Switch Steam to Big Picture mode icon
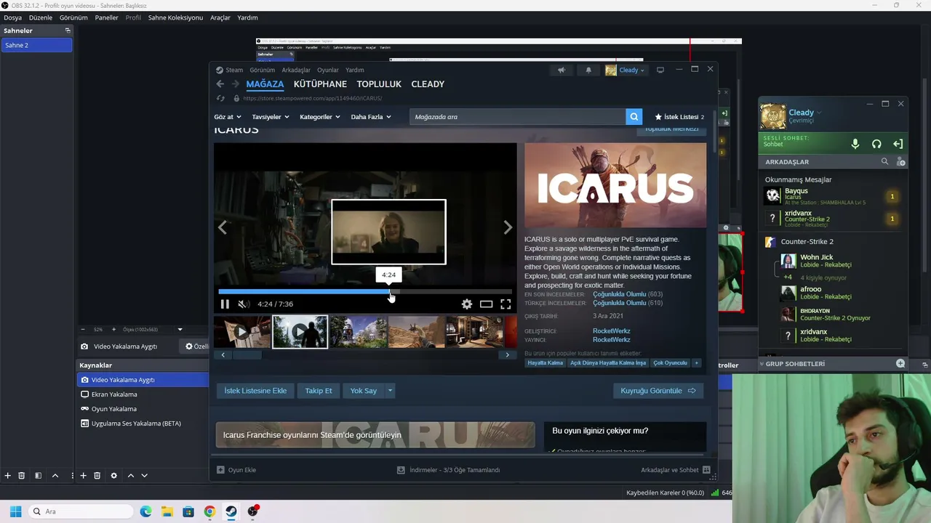 (x=660, y=70)
